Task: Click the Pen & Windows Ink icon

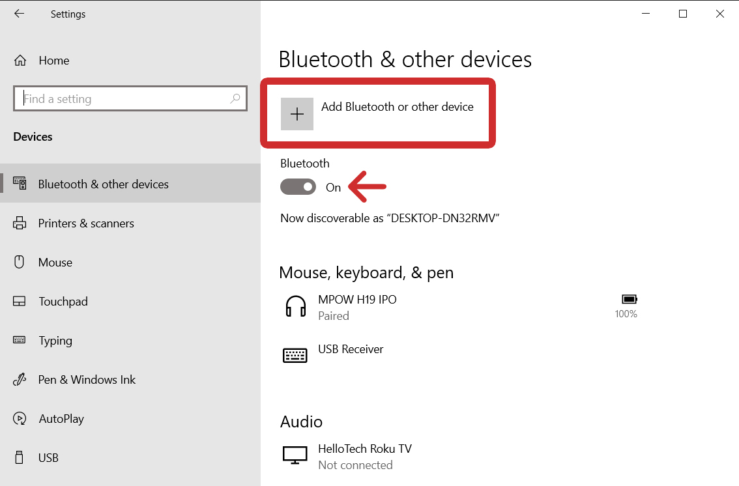Action: (20, 379)
